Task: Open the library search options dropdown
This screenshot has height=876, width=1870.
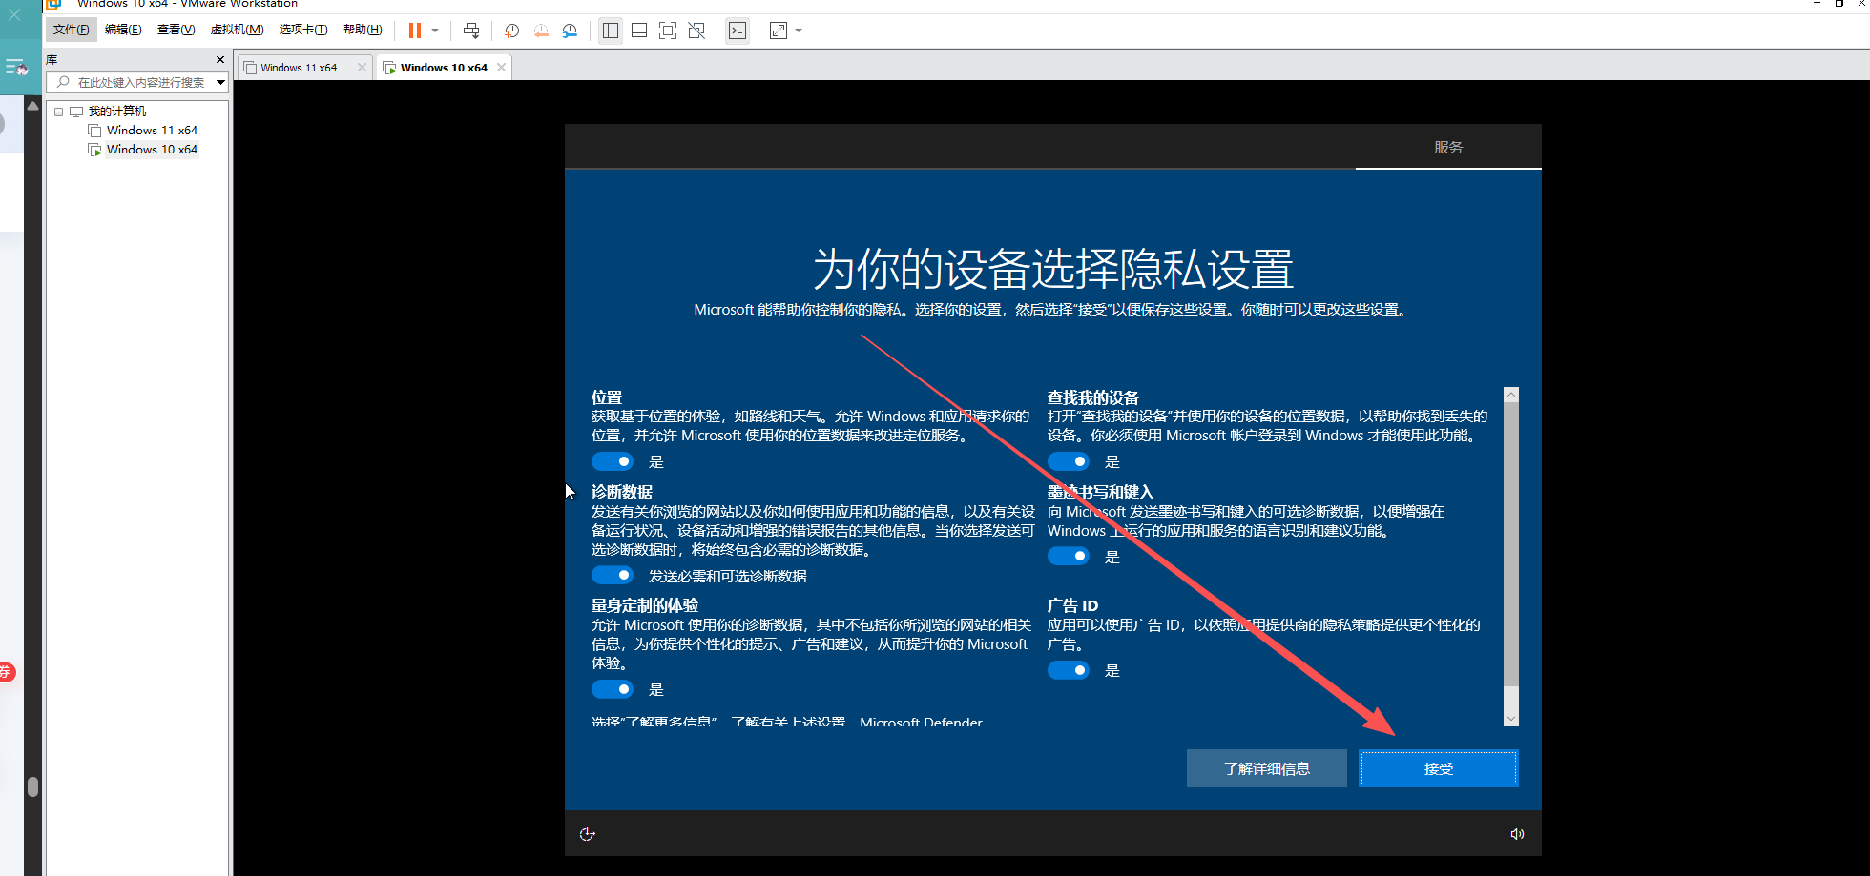Action: pos(221,82)
